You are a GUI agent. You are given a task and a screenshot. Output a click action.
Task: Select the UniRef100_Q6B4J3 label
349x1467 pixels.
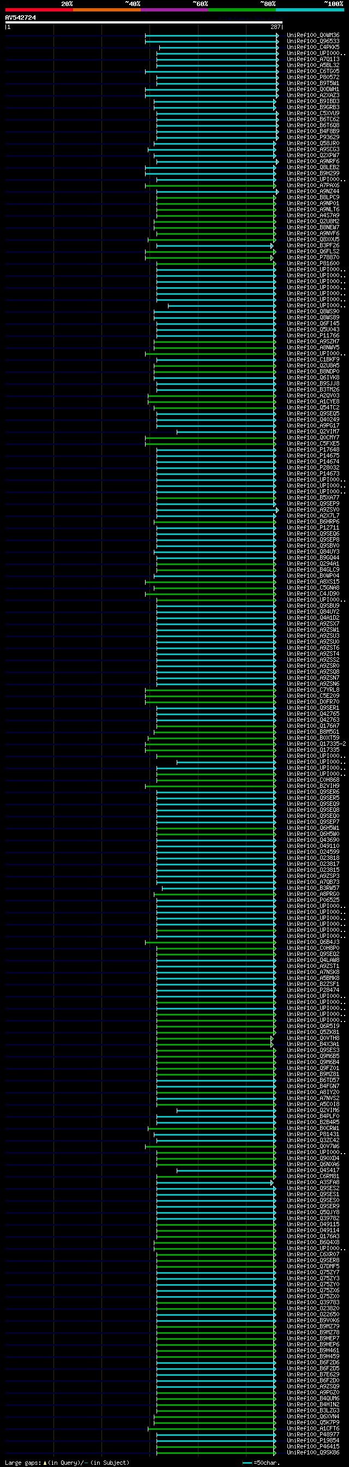click(313, 942)
